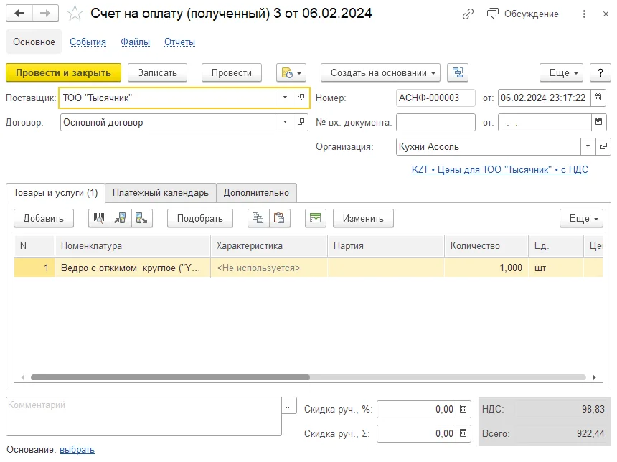Go forward with the right arrow button

(x=45, y=14)
